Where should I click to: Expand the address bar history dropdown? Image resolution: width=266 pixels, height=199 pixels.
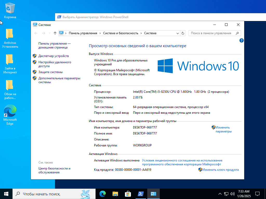(178, 33)
